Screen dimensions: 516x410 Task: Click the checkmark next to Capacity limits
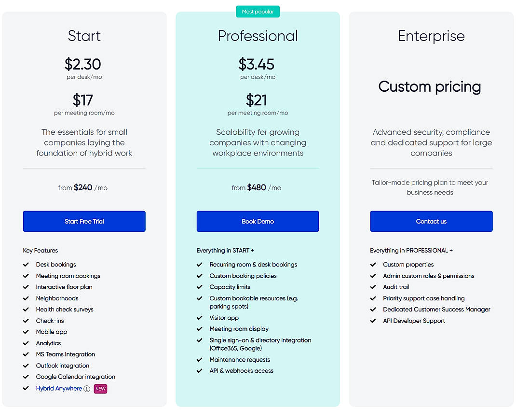click(x=199, y=287)
